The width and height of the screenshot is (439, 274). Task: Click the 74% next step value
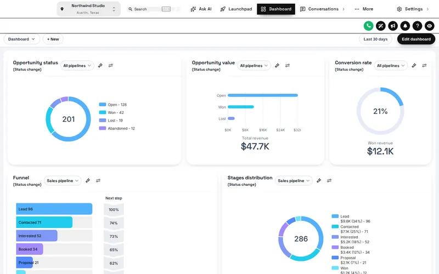coord(114,223)
